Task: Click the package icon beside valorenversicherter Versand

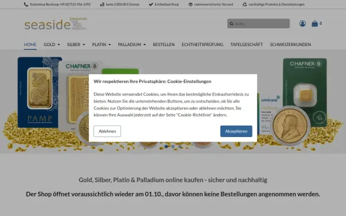Action: tap(190, 5)
